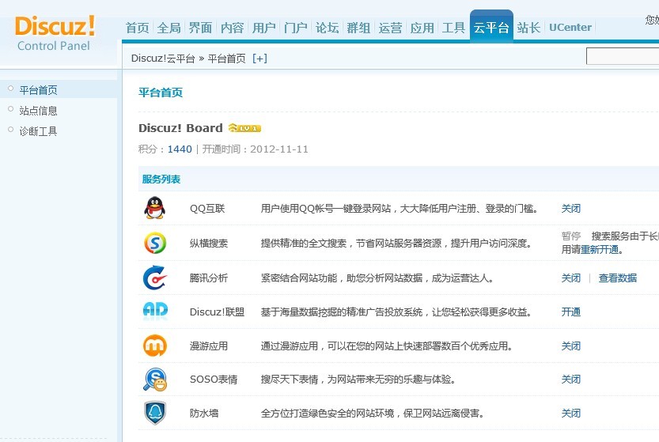659x442 pixels.
Task: Click the LV1 level badge icon
Action: click(244, 128)
